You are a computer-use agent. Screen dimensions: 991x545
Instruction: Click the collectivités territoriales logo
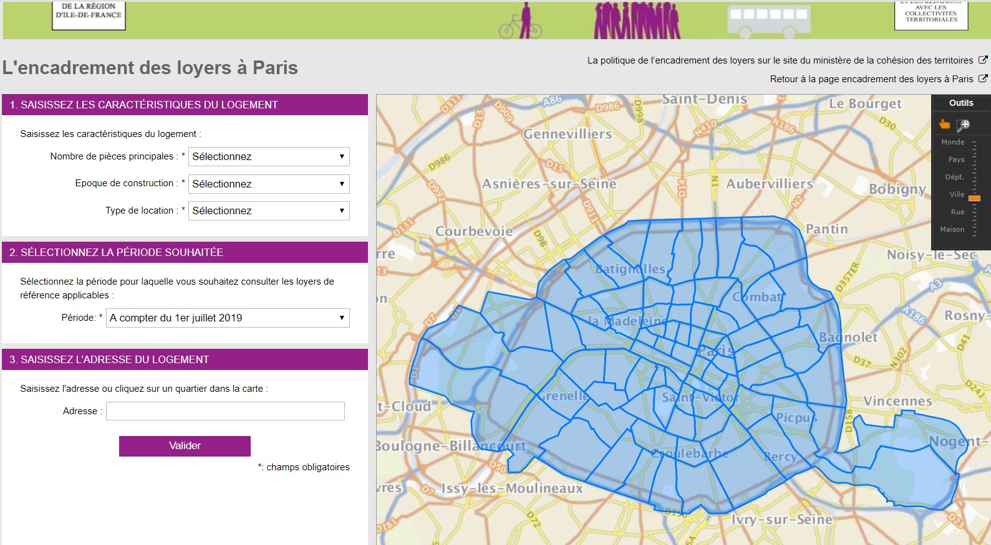[x=931, y=15]
